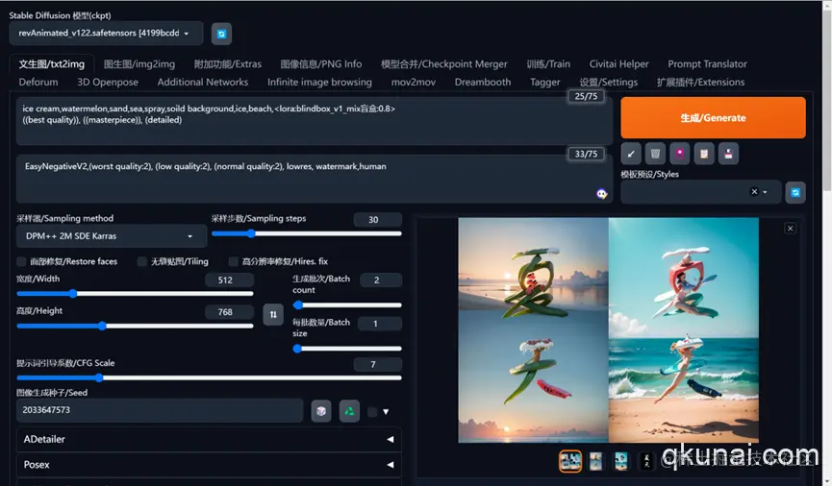The image size is (832, 486).
Task: Select the black calligraphy thumbnail
Action: pos(645,461)
